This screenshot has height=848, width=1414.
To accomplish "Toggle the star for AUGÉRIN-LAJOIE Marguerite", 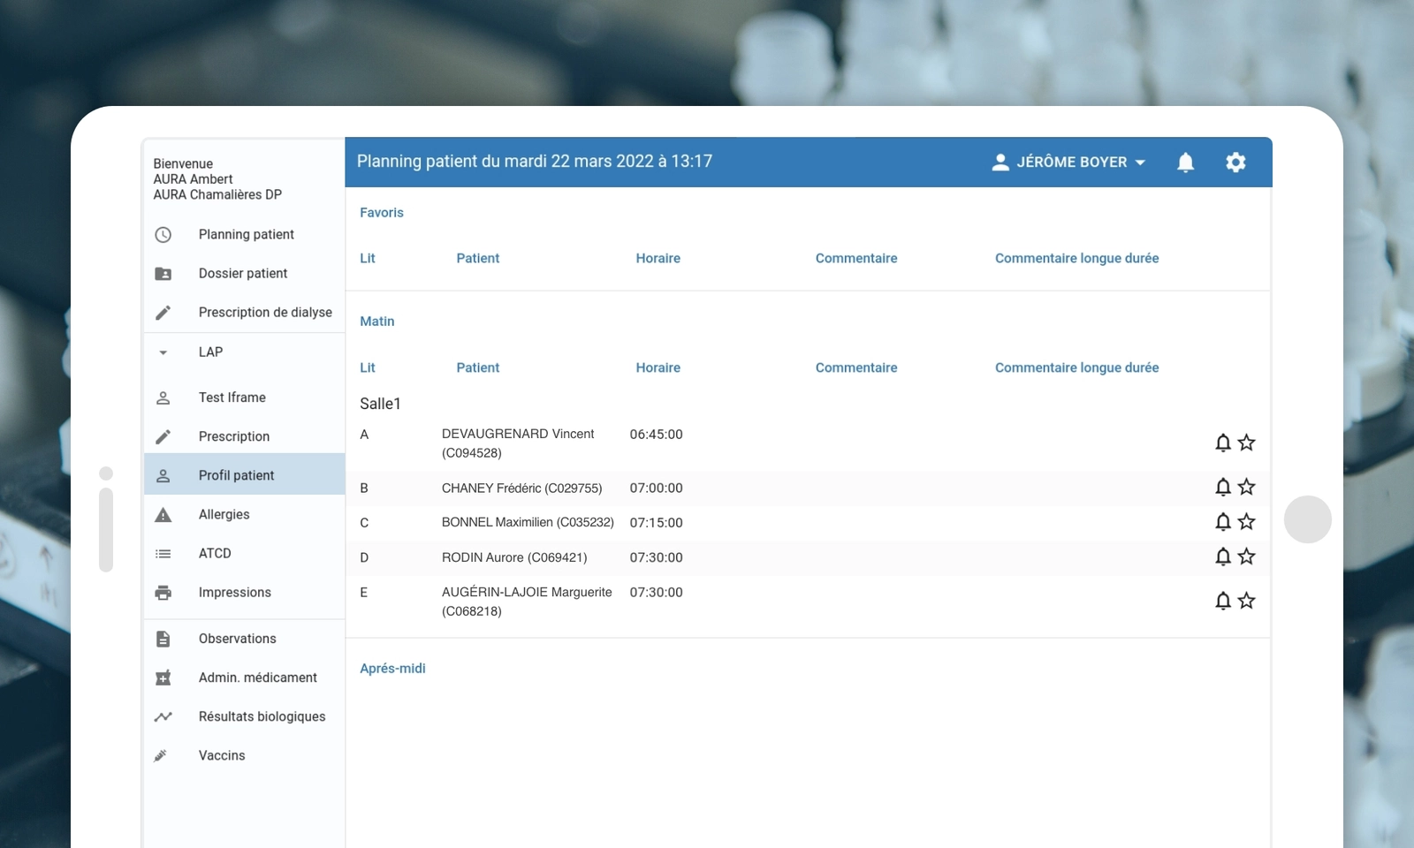I will point(1247,601).
